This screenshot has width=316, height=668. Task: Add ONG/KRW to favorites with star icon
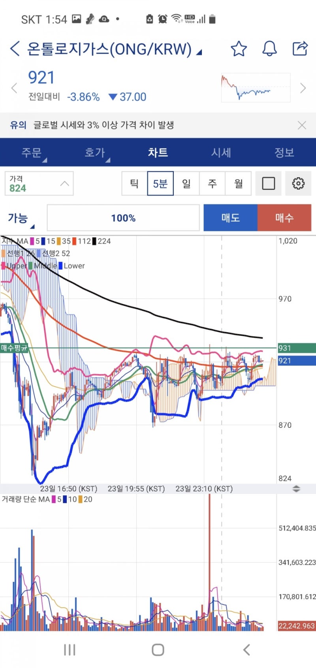pyautogui.click(x=239, y=49)
